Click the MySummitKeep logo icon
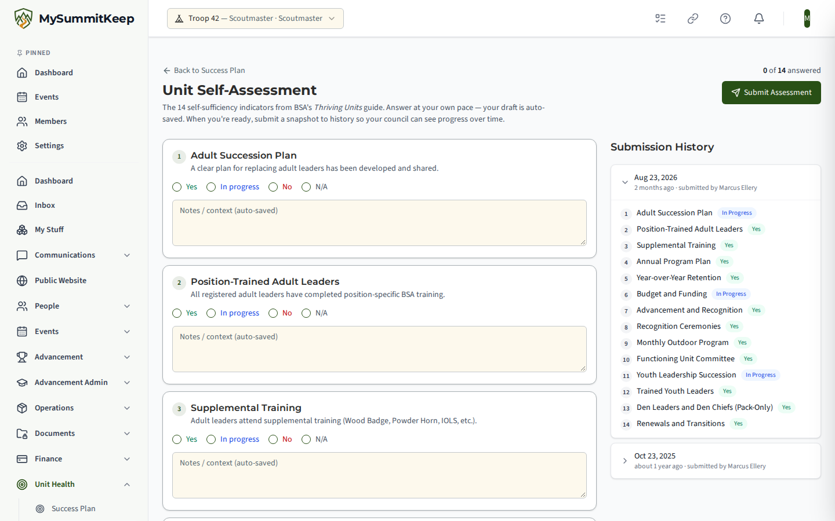Viewport: 835px width, 521px height. tap(23, 19)
